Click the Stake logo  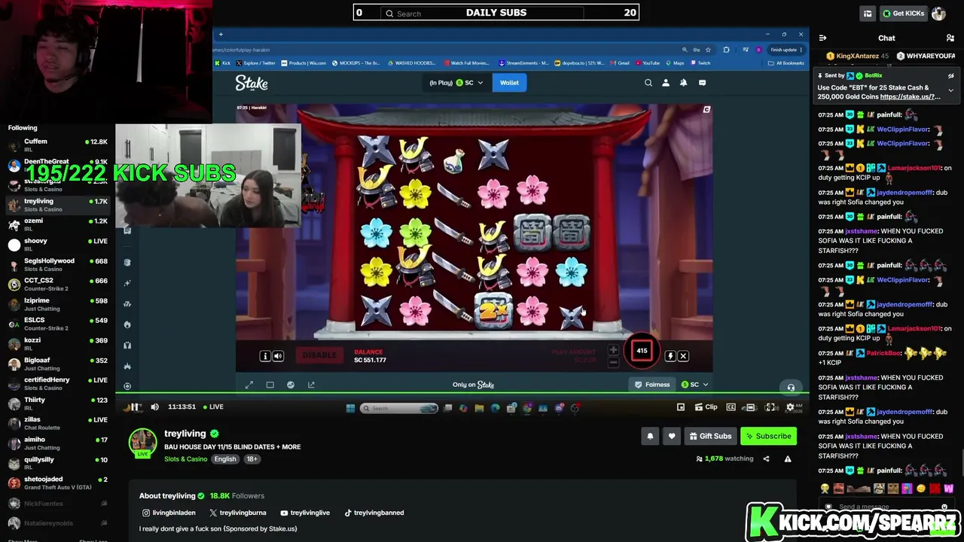tap(252, 83)
